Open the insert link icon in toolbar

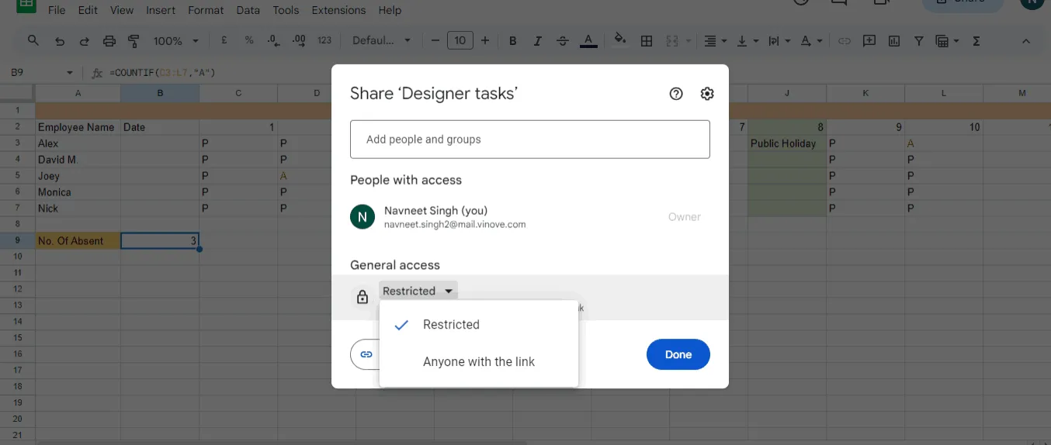(845, 41)
